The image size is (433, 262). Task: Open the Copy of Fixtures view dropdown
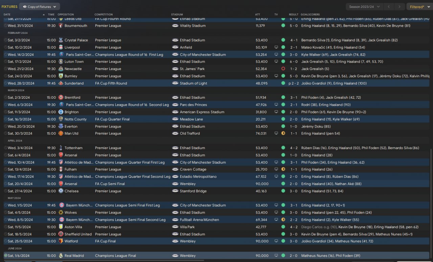pos(40,7)
